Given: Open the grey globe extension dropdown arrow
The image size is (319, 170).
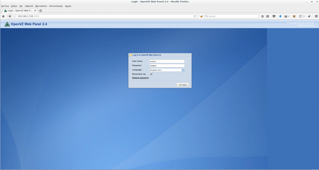Looking at the screenshot, I should 289,16.
